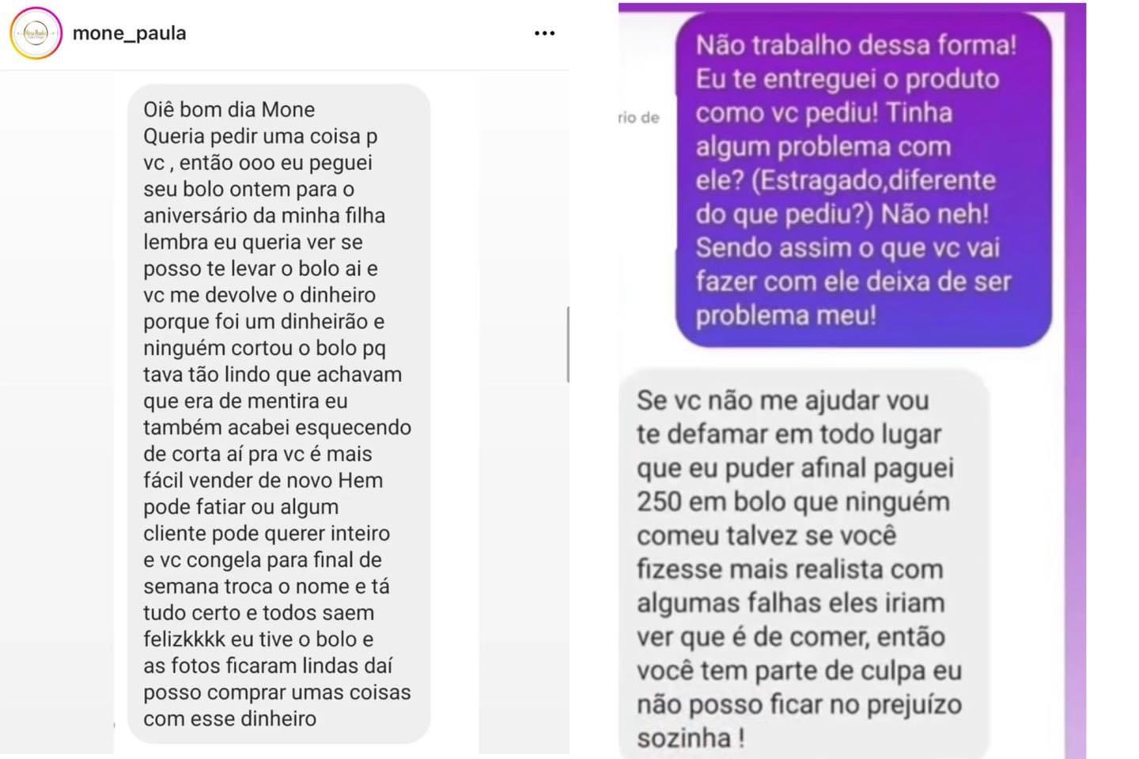Select the gray message starting "Oiê bom dia Mone"

tap(278, 413)
